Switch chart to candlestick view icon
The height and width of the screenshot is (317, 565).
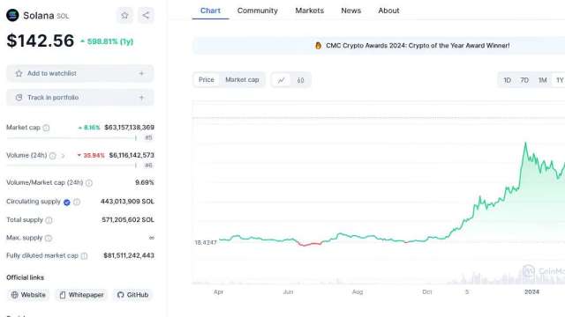pyautogui.click(x=300, y=80)
